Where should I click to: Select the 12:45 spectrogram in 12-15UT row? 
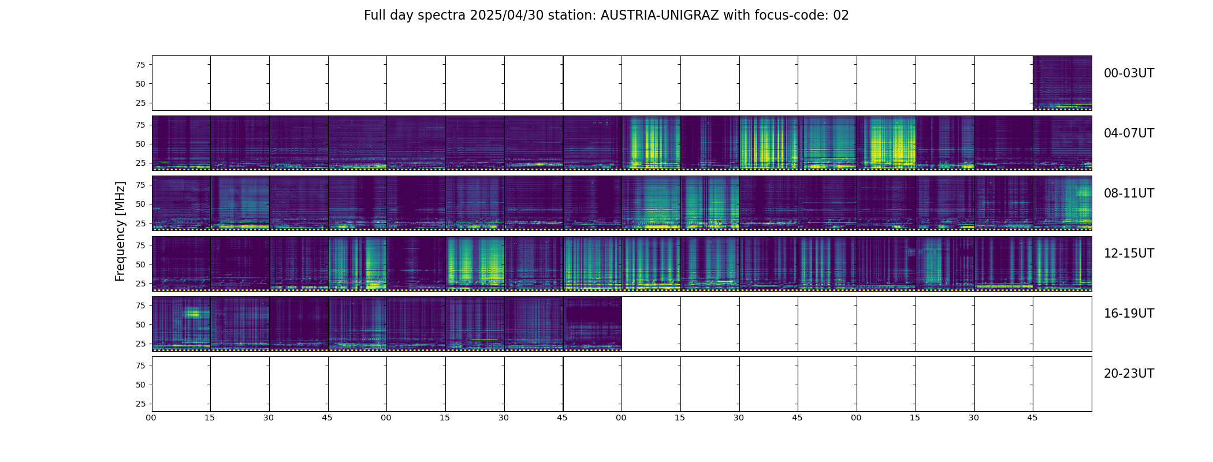[358, 263]
